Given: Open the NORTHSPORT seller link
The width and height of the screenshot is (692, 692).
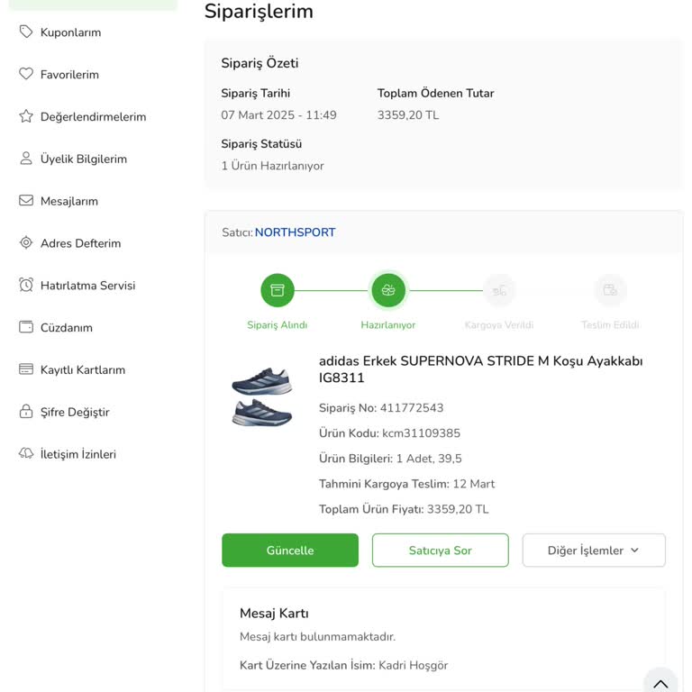Looking at the screenshot, I should pos(295,232).
